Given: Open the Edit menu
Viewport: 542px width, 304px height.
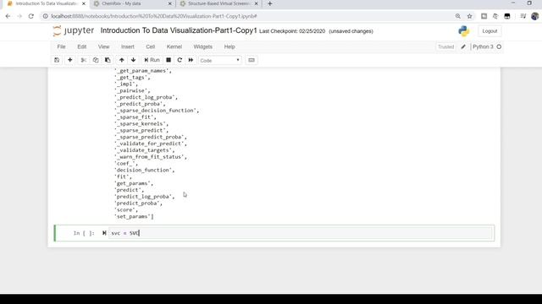Looking at the screenshot, I should (x=82, y=46).
